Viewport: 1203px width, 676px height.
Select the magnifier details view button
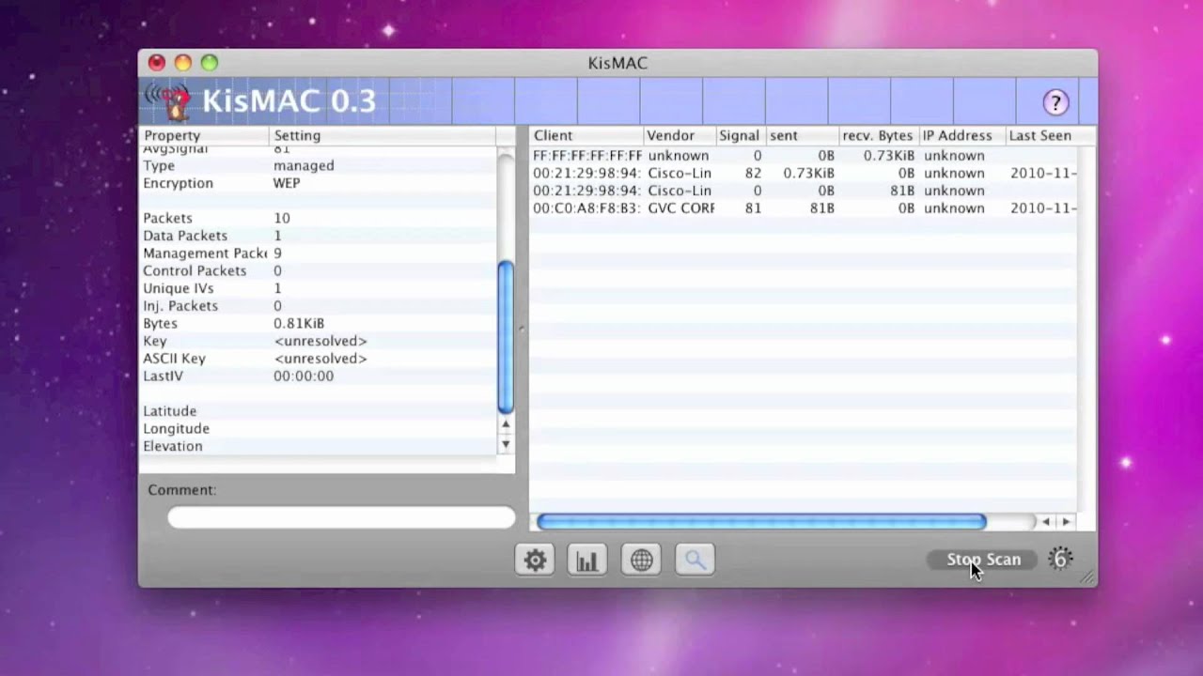(695, 560)
